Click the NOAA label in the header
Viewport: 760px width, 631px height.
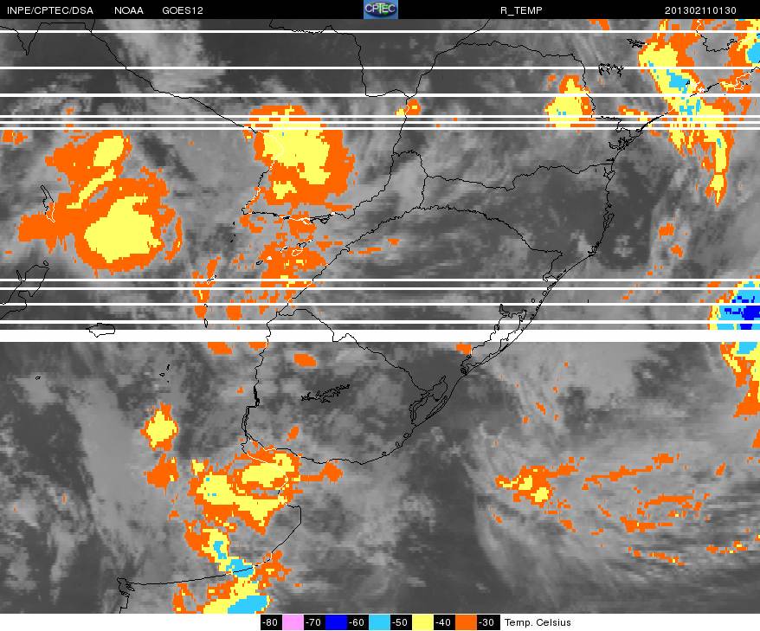[129, 10]
